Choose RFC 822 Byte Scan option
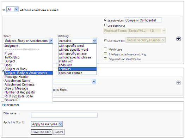 [x=29, y=96]
